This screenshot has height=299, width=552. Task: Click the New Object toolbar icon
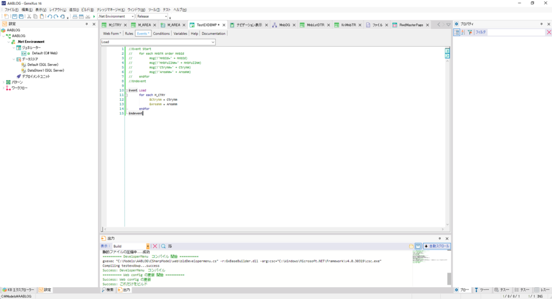[6, 17]
